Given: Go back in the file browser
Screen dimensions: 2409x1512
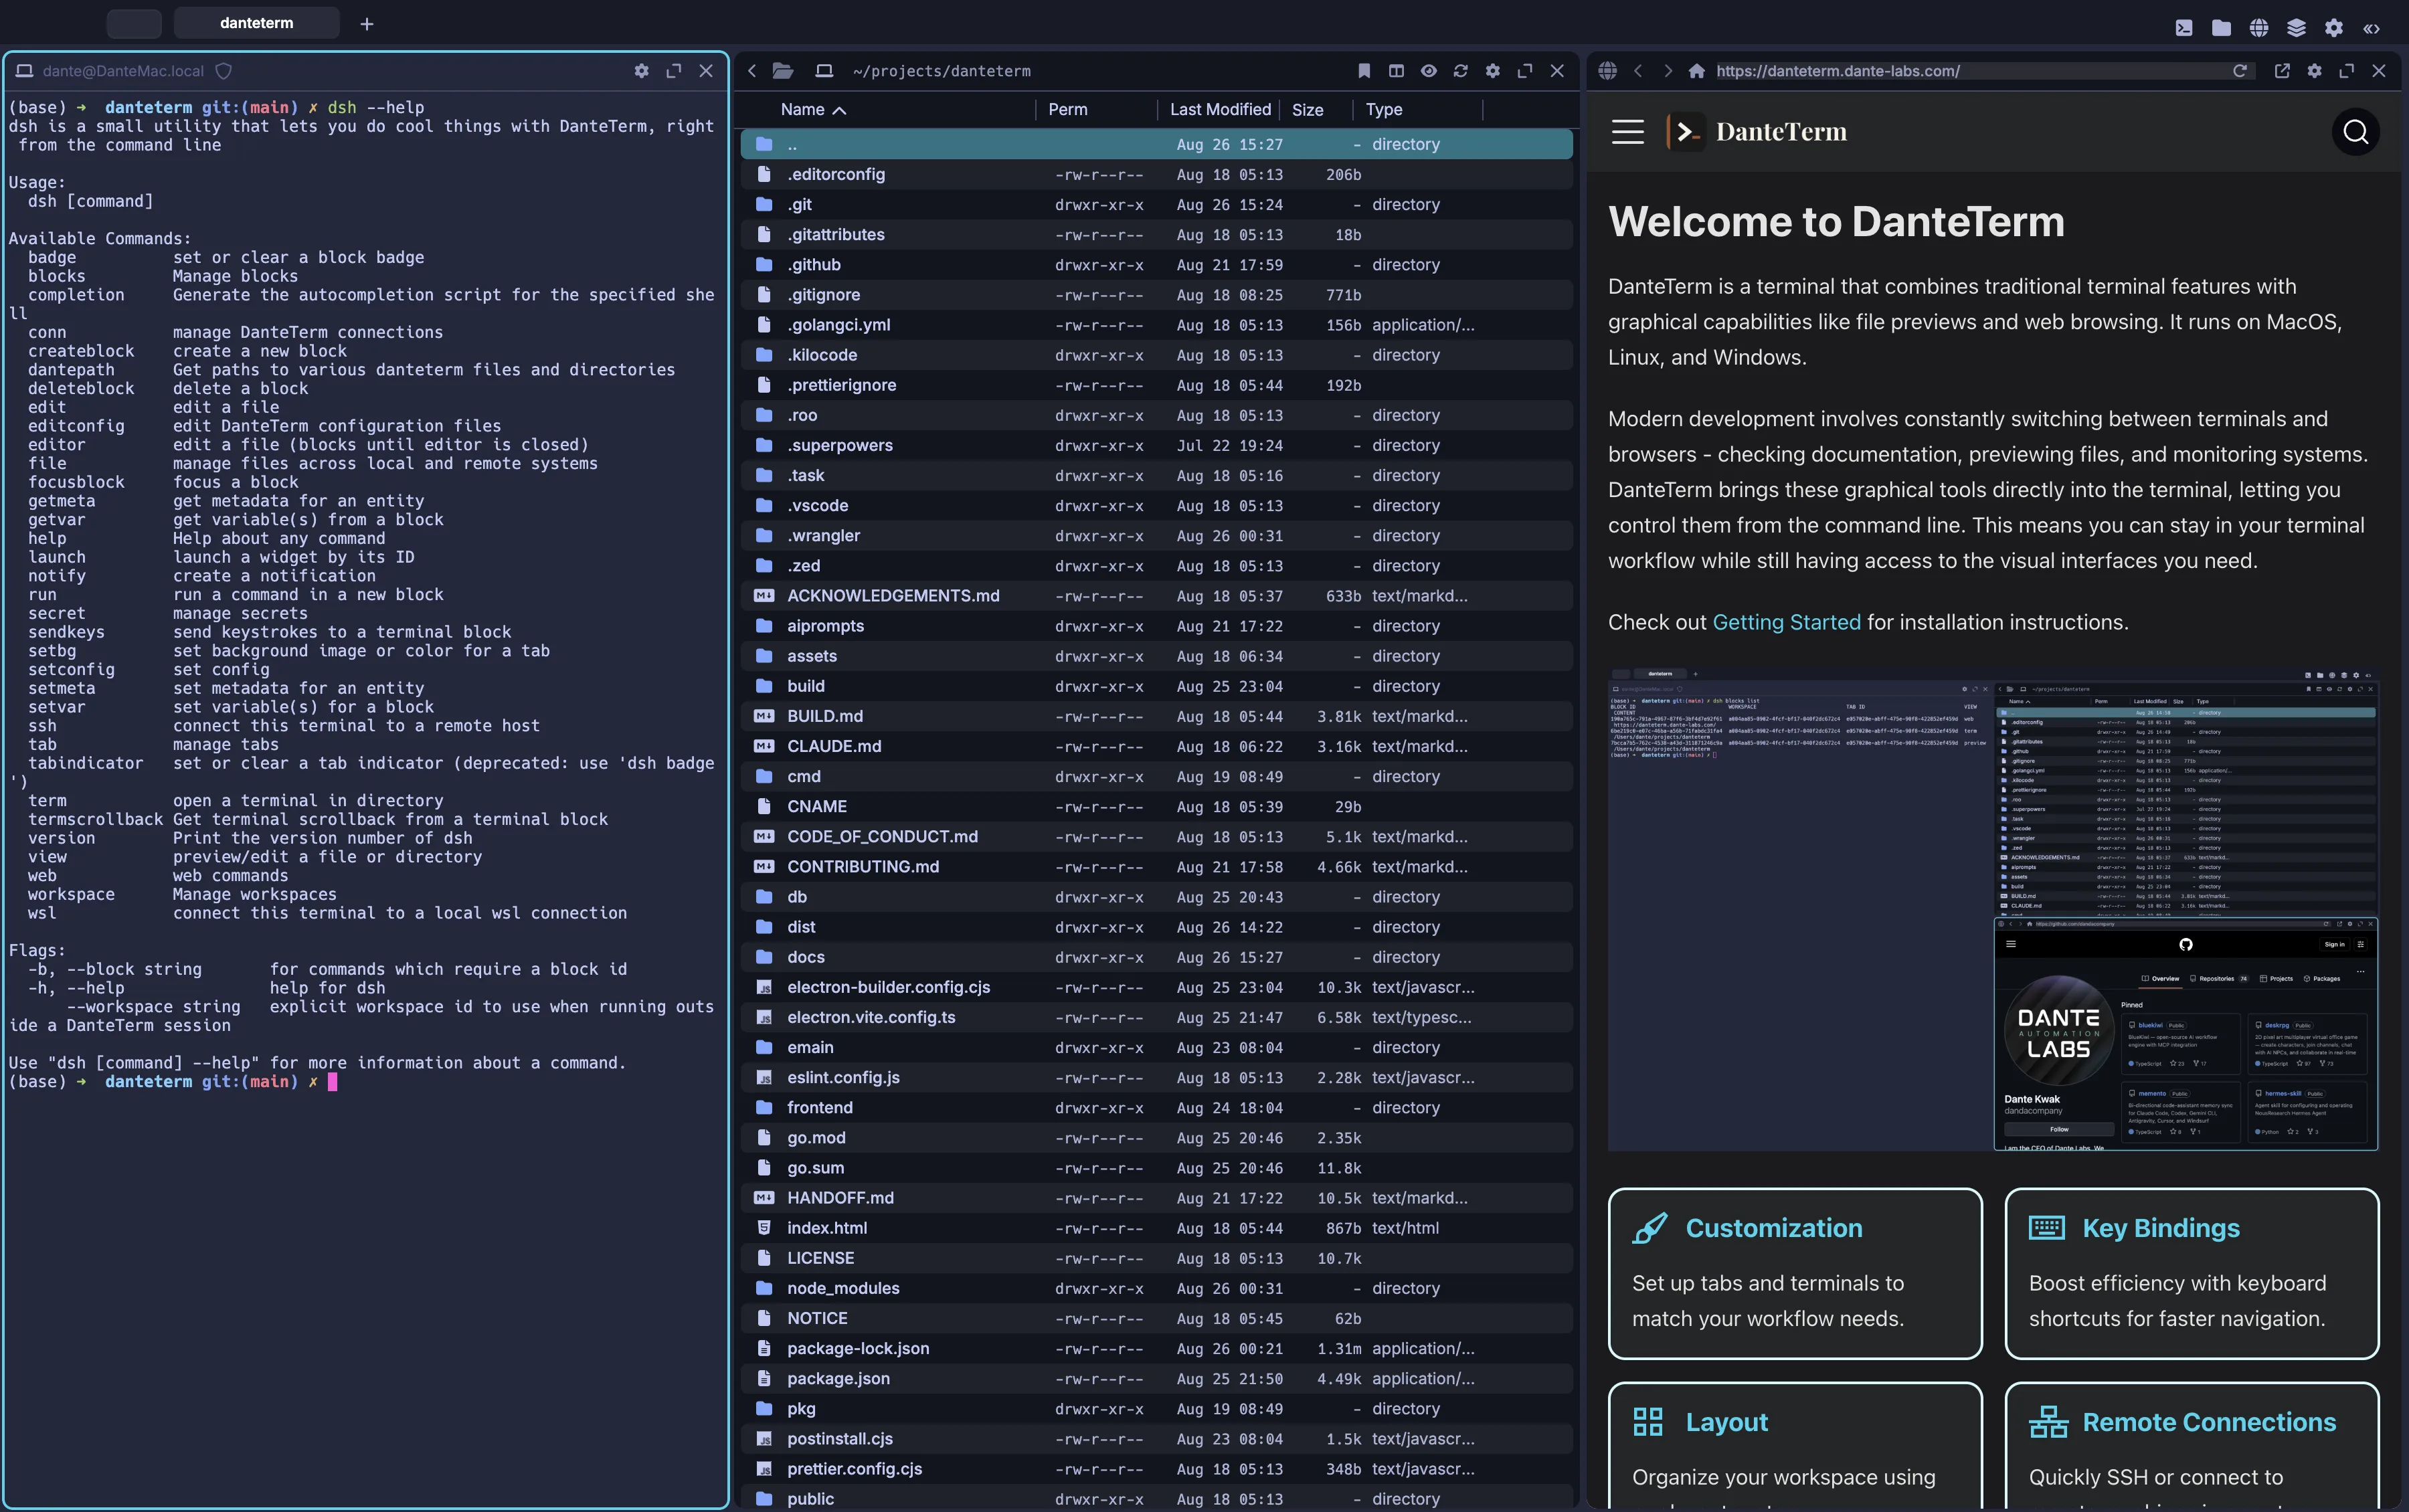Looking at the screenshot, I should click(752, 71).
